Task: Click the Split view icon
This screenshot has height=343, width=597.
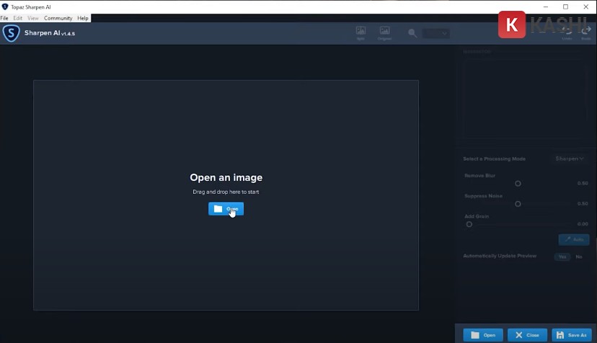Action: [x=361, y=32]
